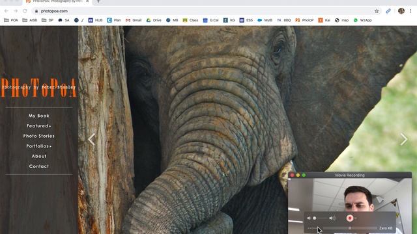417x234 pixels.
Task: Open the MB bookmark
Action: [172, 20]
